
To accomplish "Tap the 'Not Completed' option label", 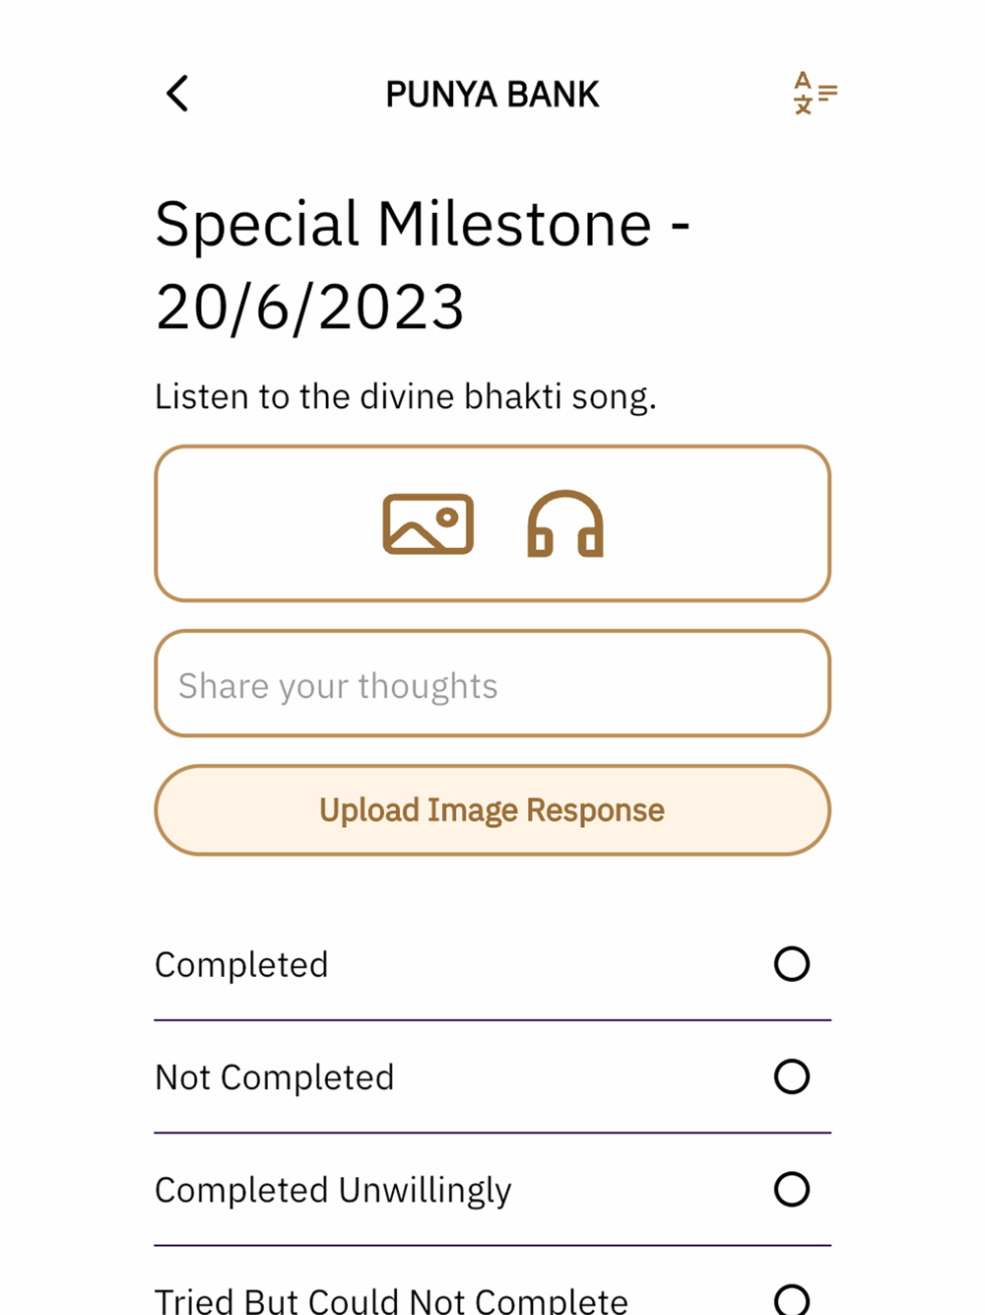I will [x=274, y=1077].
